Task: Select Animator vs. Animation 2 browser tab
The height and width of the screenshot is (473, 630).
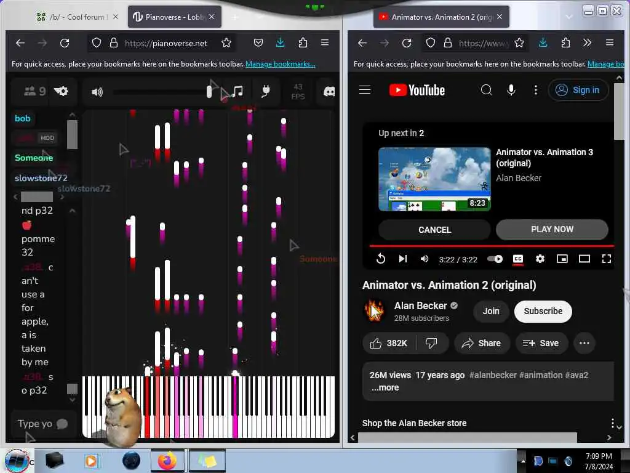Action: click(x=441, y=17)
